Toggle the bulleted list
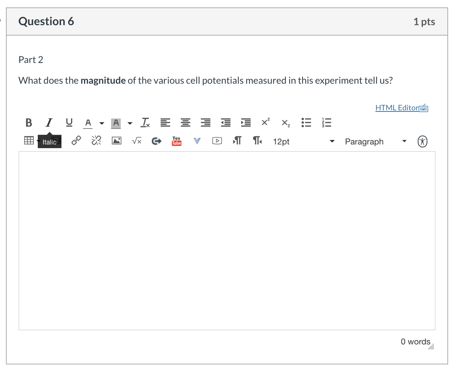 (306, 122)
